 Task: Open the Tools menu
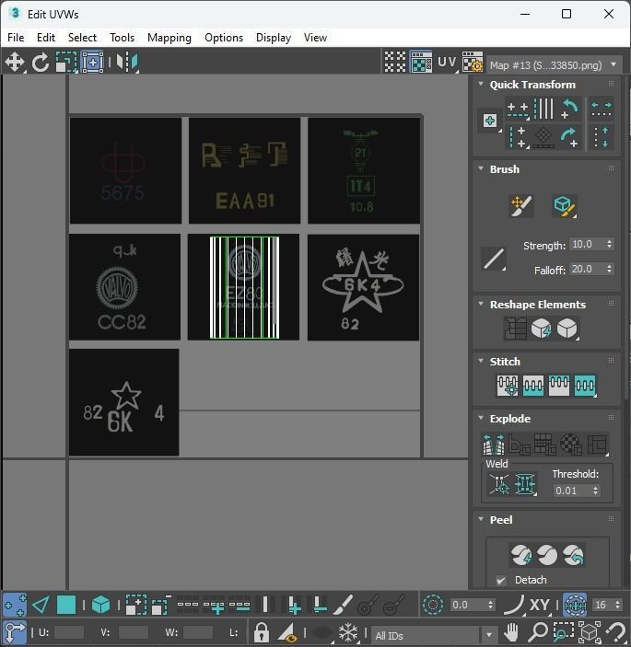(122, 38)
